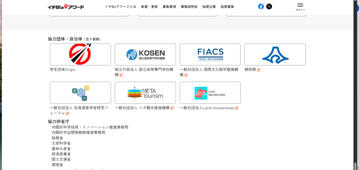Open the 募集説明会 menu item

click(x=189, y=7)
